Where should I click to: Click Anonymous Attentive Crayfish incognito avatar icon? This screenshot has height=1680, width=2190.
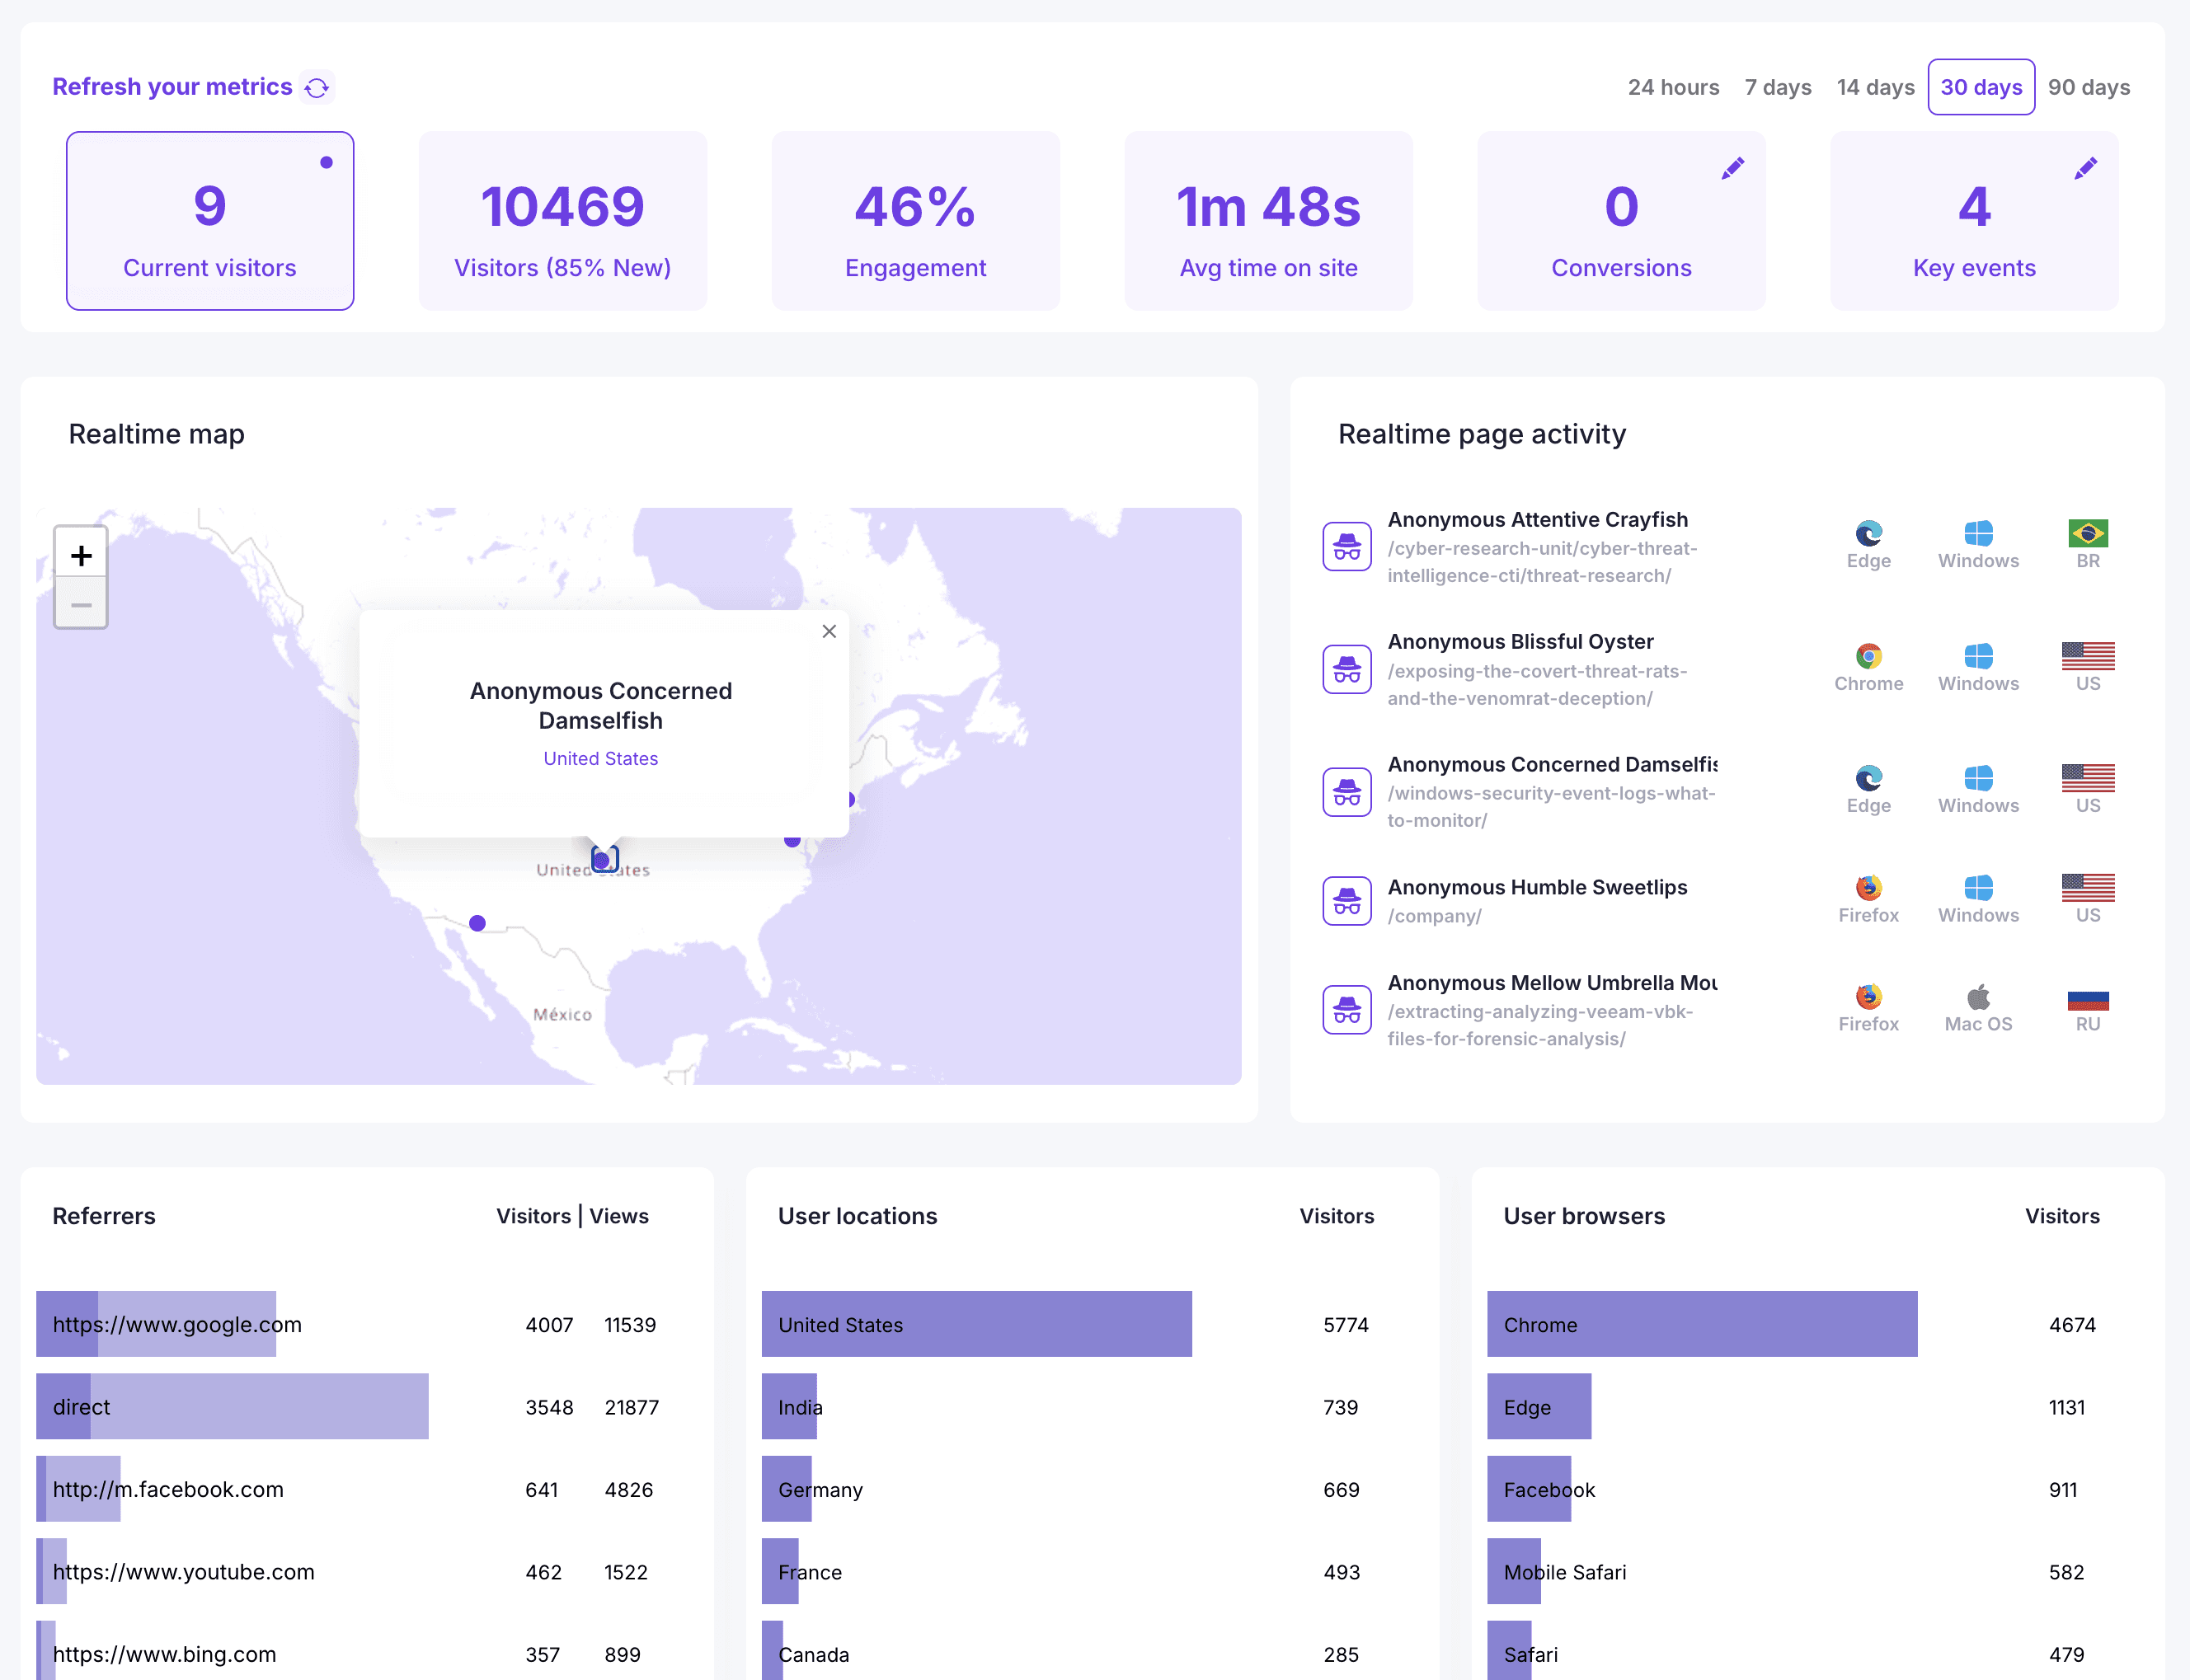click(1347, 547)
